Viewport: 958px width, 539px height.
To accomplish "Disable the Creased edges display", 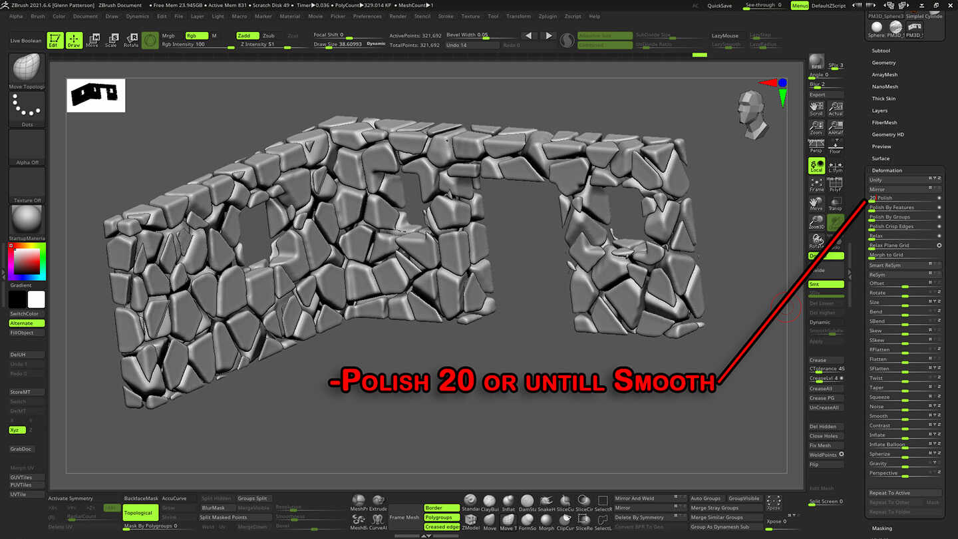I will (x=442, y=526).
